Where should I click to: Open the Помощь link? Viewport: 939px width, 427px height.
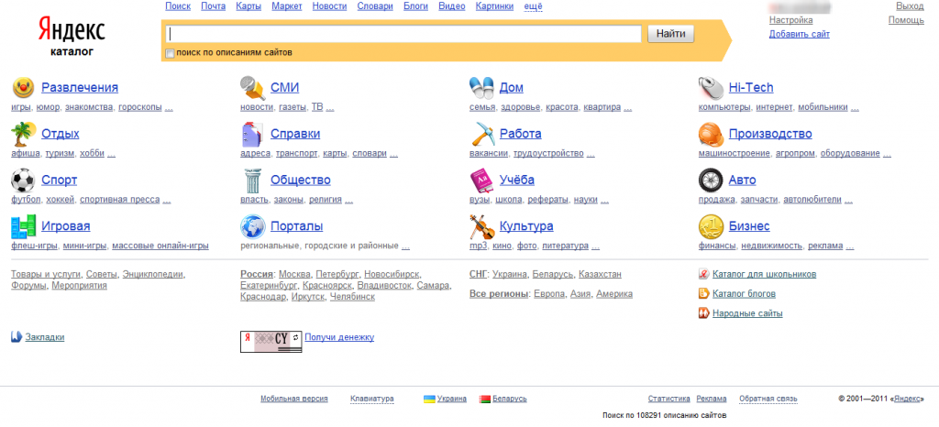coord(906,20)
